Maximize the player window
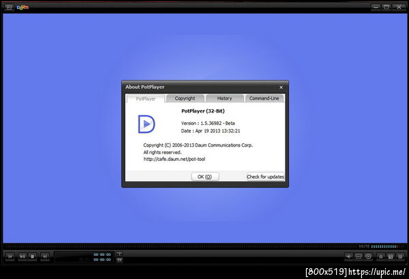The height and width of the screenshot is (279, 409). pyautogui.click(x=387, y=8)
